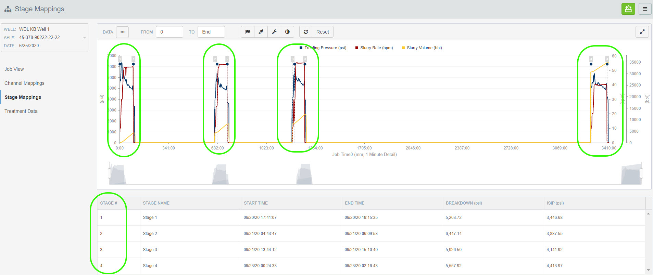Expand the well selector dropdown arrow

pyautogui.click(x=85, y=38)
